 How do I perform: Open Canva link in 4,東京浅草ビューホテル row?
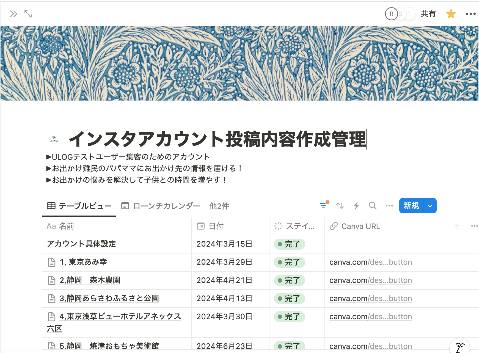(371, 317)
